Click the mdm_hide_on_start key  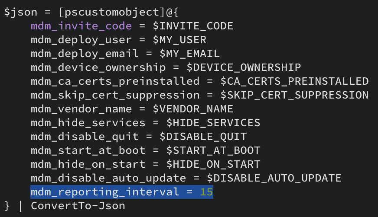pos(88,164)
